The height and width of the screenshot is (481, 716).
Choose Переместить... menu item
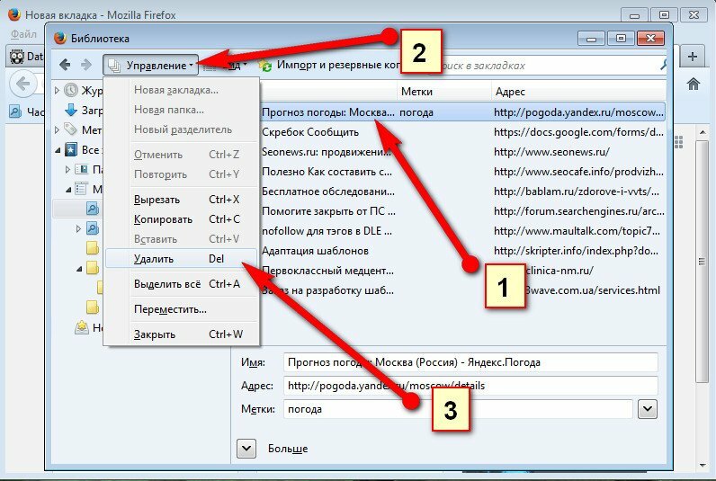click(170, 308)
